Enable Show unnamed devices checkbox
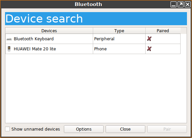The width and height of the screenshot is (192, 138). [7, 129]
